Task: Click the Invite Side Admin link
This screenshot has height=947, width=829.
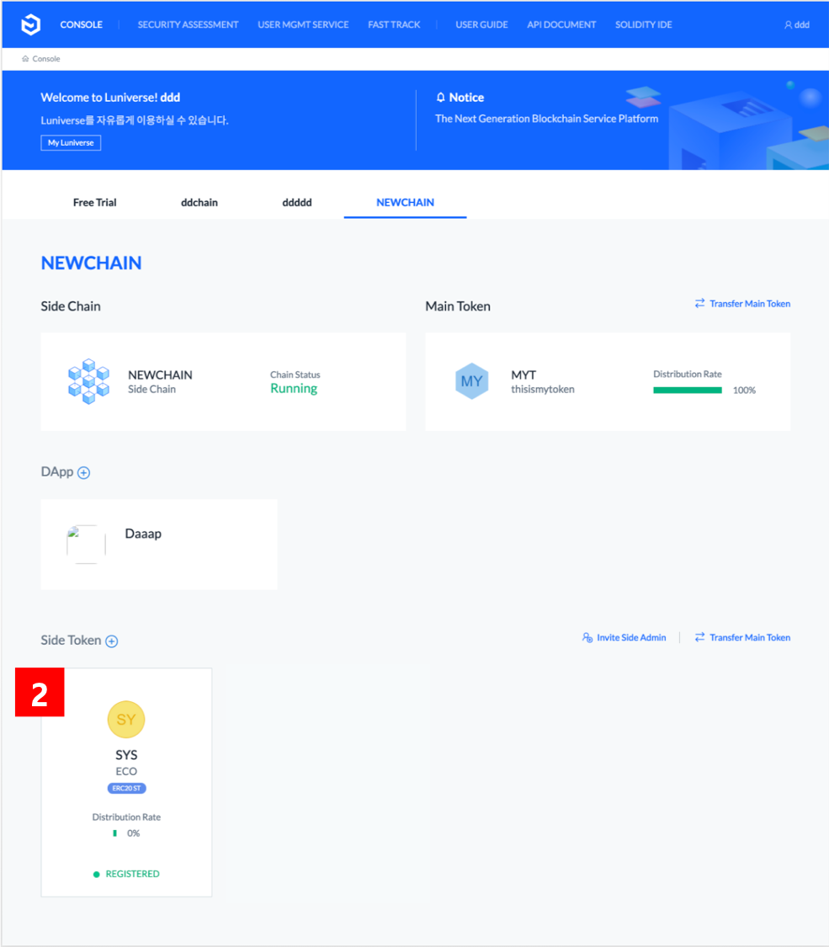Action: [631, 638]
